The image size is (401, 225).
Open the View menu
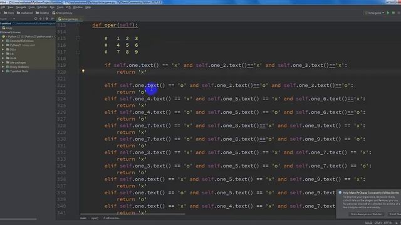click(11, 7)
